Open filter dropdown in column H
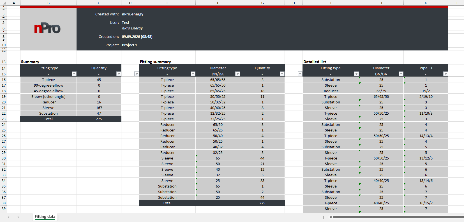 (x=300, y=74)
